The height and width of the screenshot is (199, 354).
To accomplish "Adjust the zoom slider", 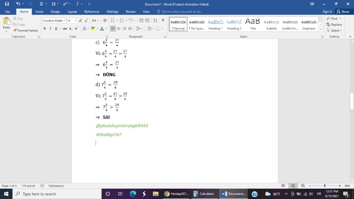I will pyautogui.click(x=325, y=186).
